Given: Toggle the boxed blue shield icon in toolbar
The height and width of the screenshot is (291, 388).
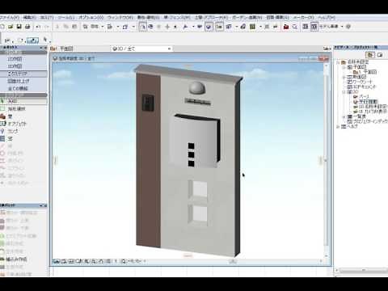Looking at the screenshot, I should 209,27.
